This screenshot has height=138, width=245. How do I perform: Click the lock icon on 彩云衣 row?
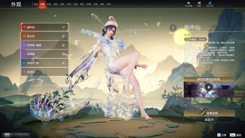click(x=63, y=36)
